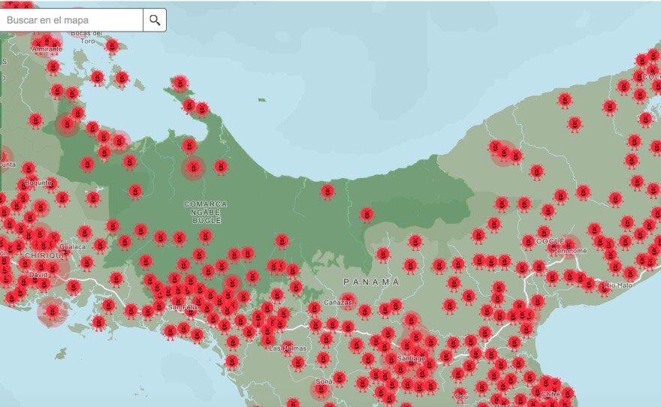The image size is (661, 407).
Task: Click the PANAMÁ country label on the map
Action: [x=371, y=282]
